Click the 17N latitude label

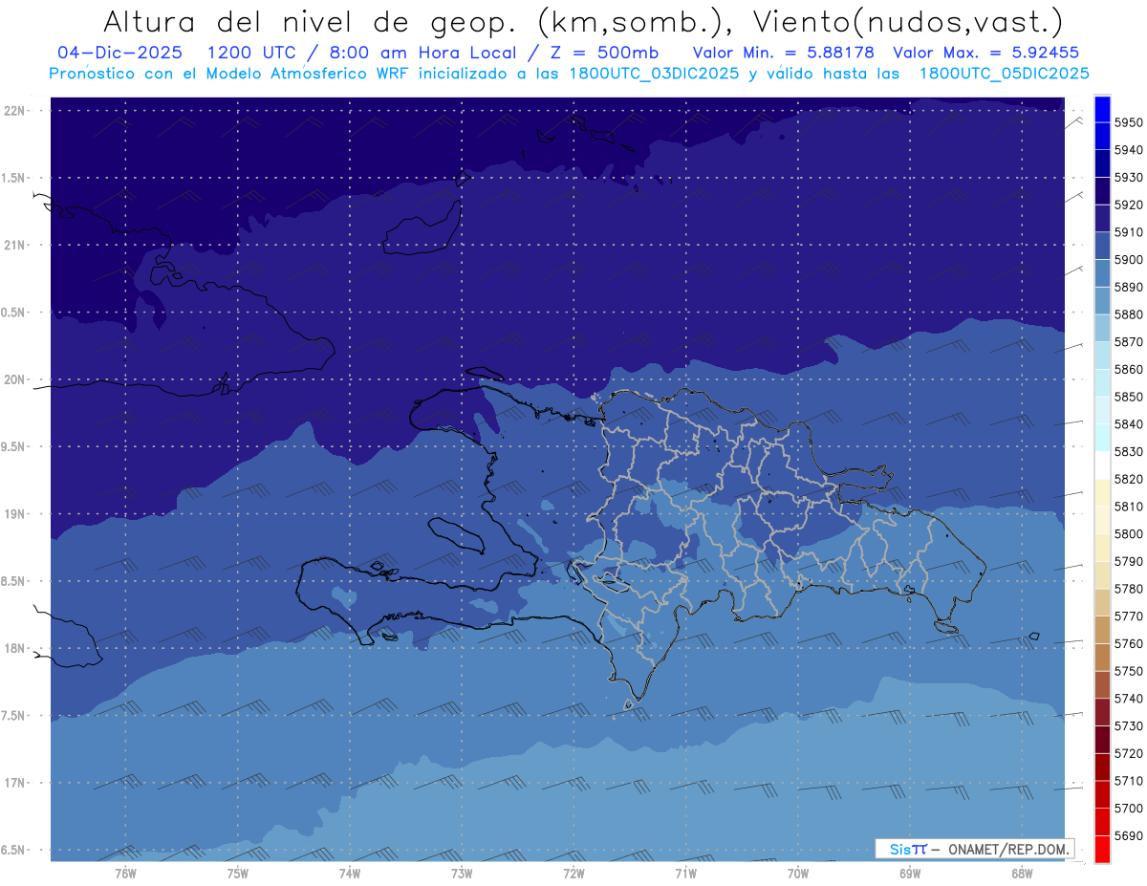coord(15,783)
